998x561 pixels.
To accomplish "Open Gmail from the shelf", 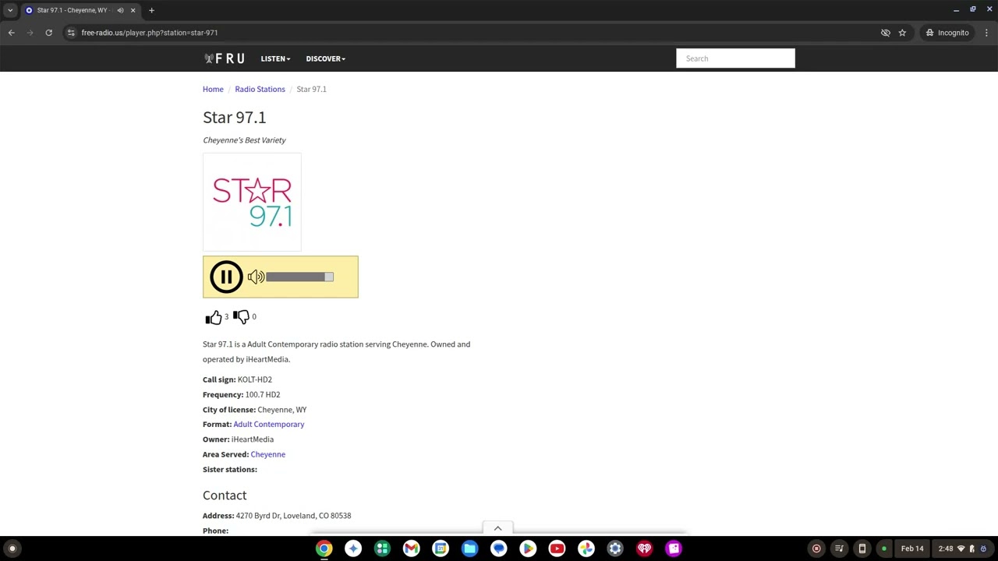I will pyautogui.click(x=411, y=549).
